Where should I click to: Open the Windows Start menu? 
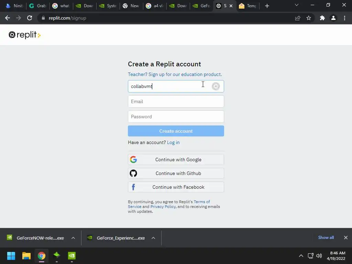click(11, 256)
